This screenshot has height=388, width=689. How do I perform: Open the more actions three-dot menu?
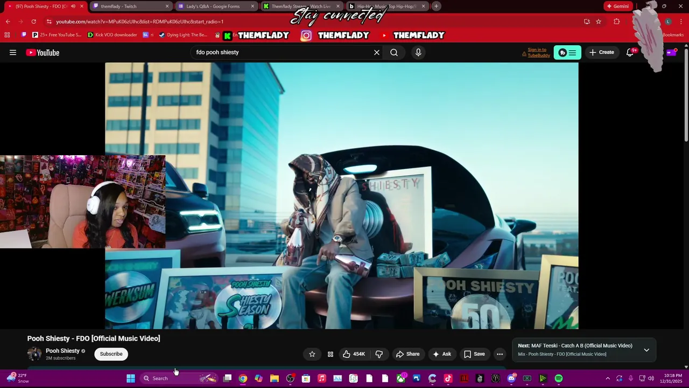500,354
